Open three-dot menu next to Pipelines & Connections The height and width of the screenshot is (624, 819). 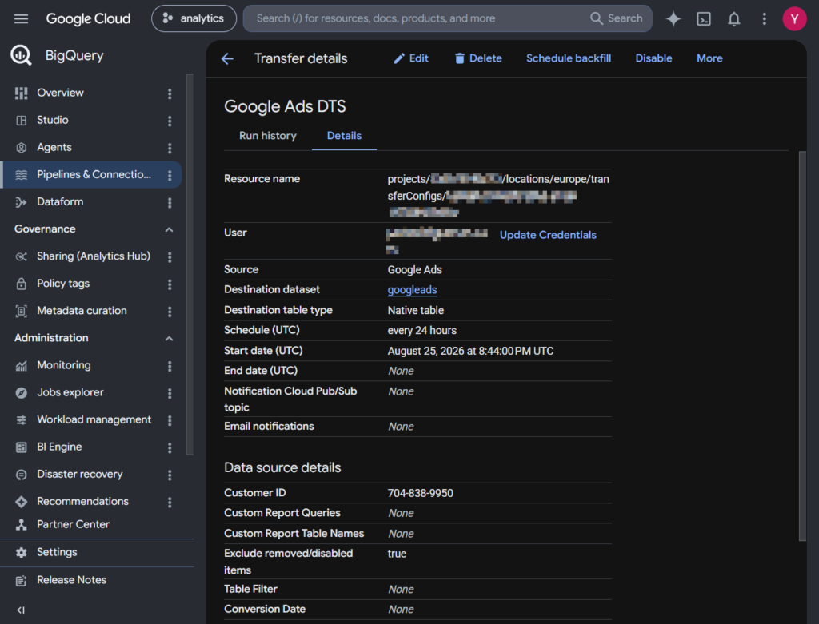170,175
